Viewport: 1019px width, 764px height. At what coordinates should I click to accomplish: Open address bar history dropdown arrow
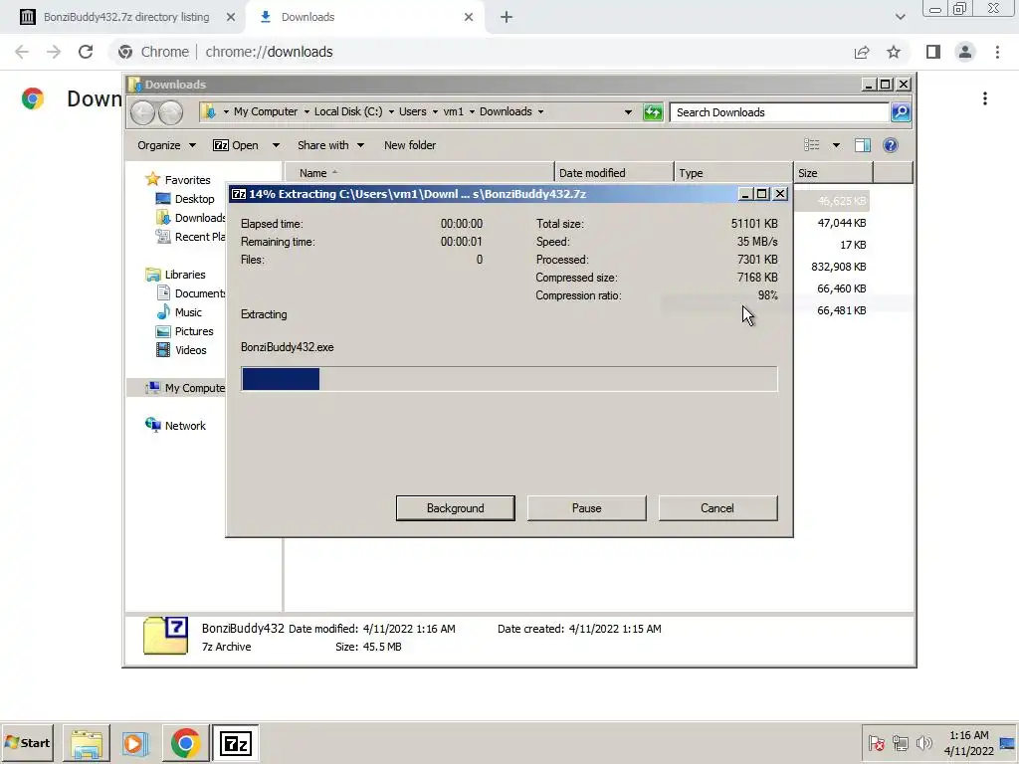pos(628,112)
